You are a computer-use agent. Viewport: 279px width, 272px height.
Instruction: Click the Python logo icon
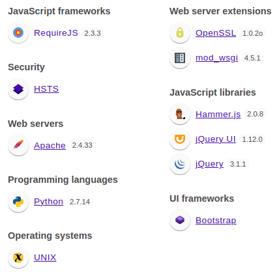coord(18,202)
